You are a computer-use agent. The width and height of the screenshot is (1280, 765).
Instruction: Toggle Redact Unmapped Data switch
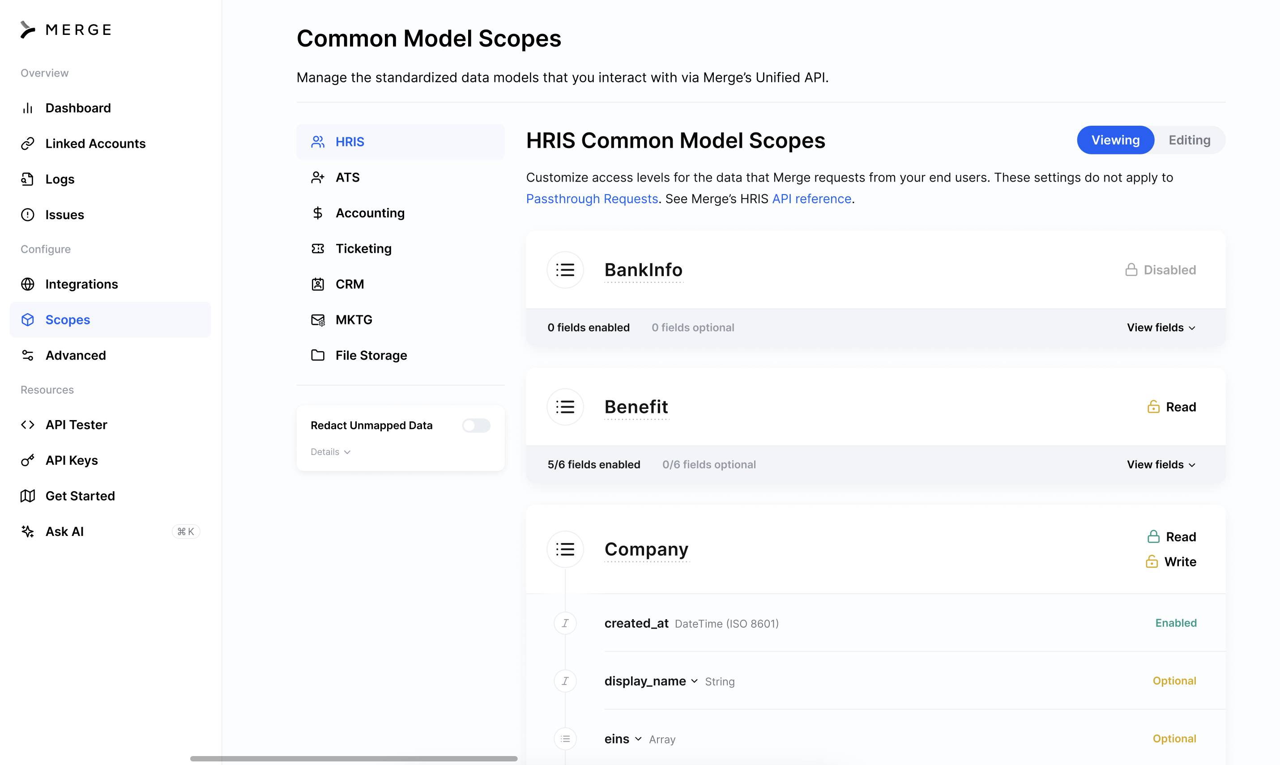click(x=475, y=425)
